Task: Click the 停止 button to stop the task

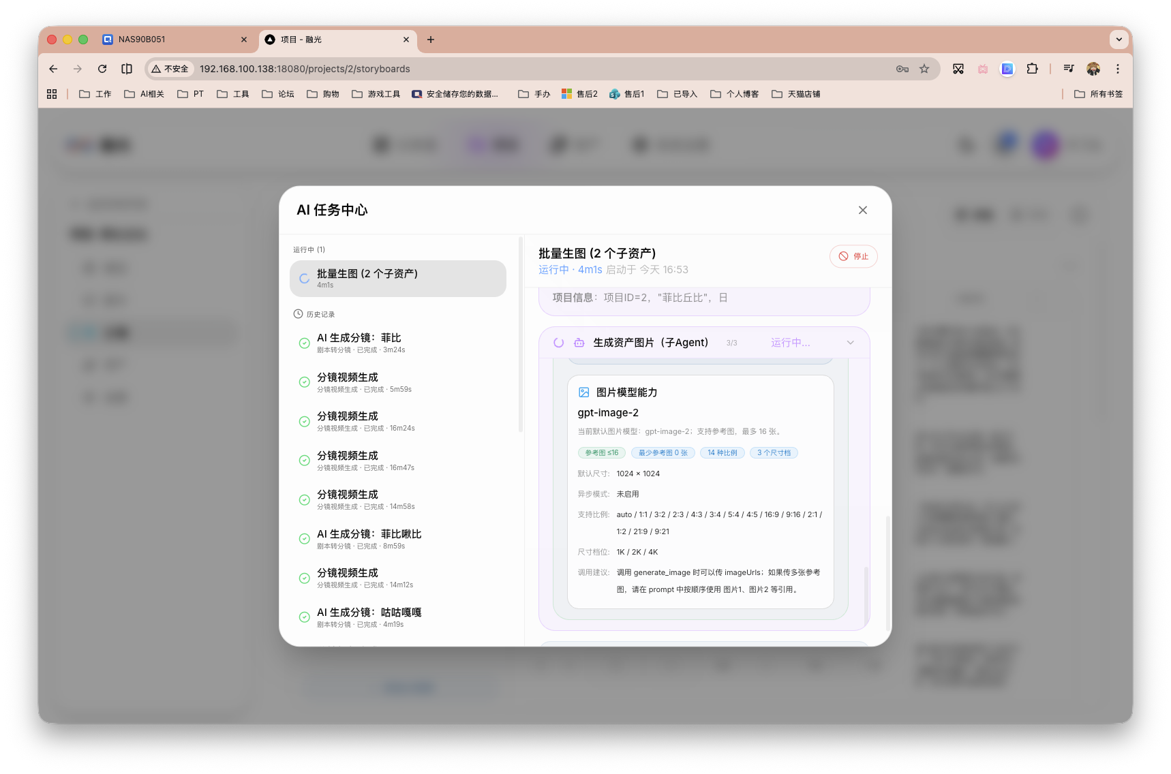Action: (x=853, y=256)
